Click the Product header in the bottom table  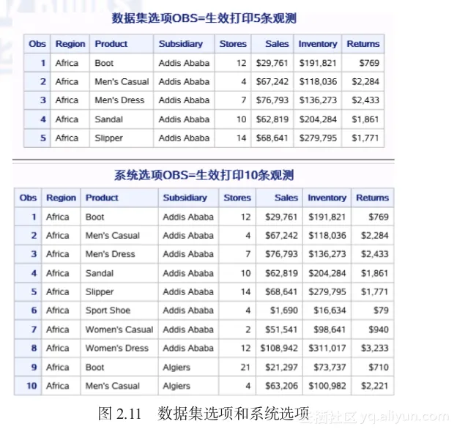(x=102, y=198)
